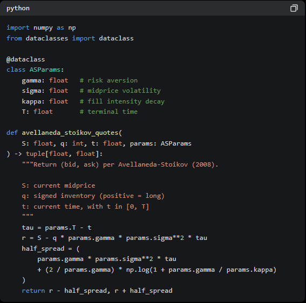Click the 'sigma: float' field
The height and width of the screenshot is (303, 306).
[x=45, y=91]
